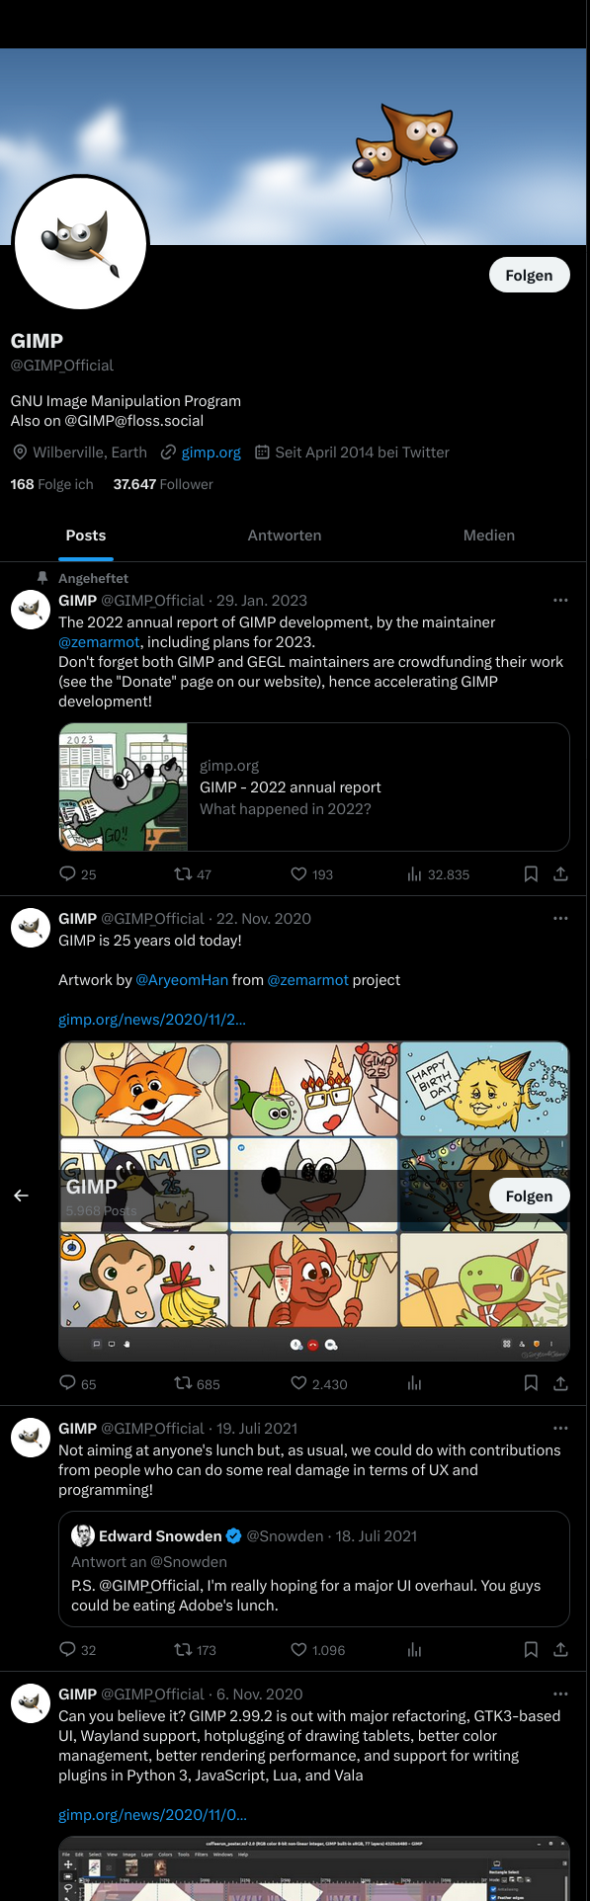Image resolution: width=590 pixels, height=1901 pixels.
Task: Share the pinned post
Action: coord(560,873)
